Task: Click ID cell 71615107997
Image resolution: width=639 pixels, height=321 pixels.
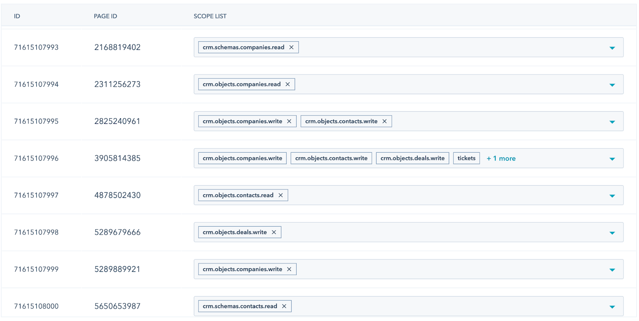Action: pyautogui.click(x=36, y=195)
